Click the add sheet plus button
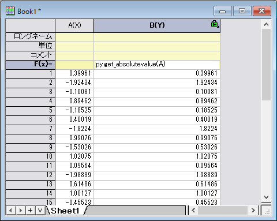Viewport: 277px width, 221px height. click(30, 211)
